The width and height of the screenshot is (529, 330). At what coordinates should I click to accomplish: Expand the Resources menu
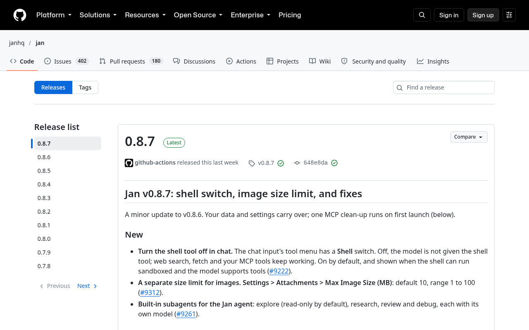click(x=145, y=15)
